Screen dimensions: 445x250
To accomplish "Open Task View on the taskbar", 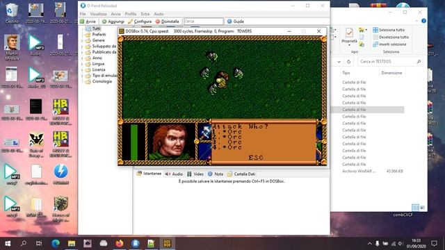I will (39, 244).
